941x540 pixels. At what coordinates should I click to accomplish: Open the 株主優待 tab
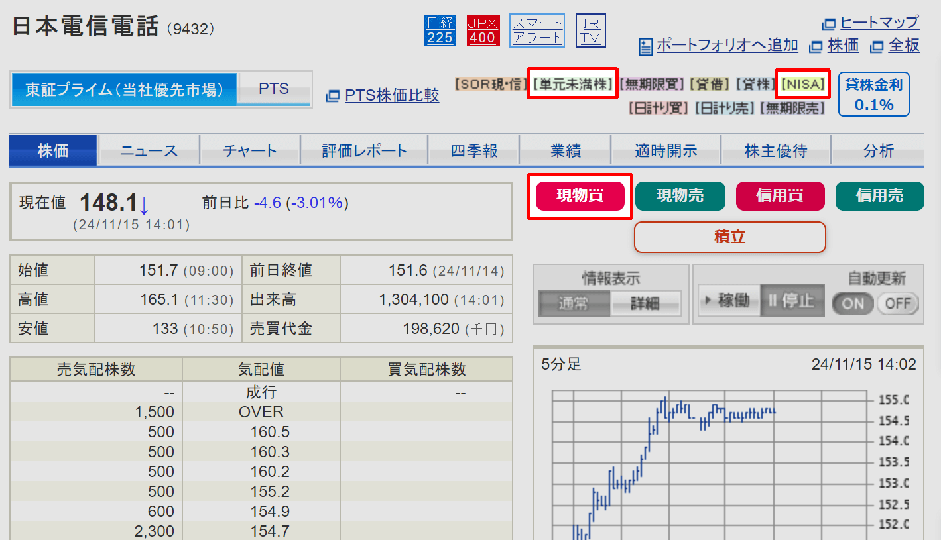point(775,150)
